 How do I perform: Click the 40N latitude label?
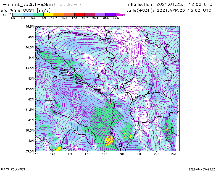click(x=31, y=141)
